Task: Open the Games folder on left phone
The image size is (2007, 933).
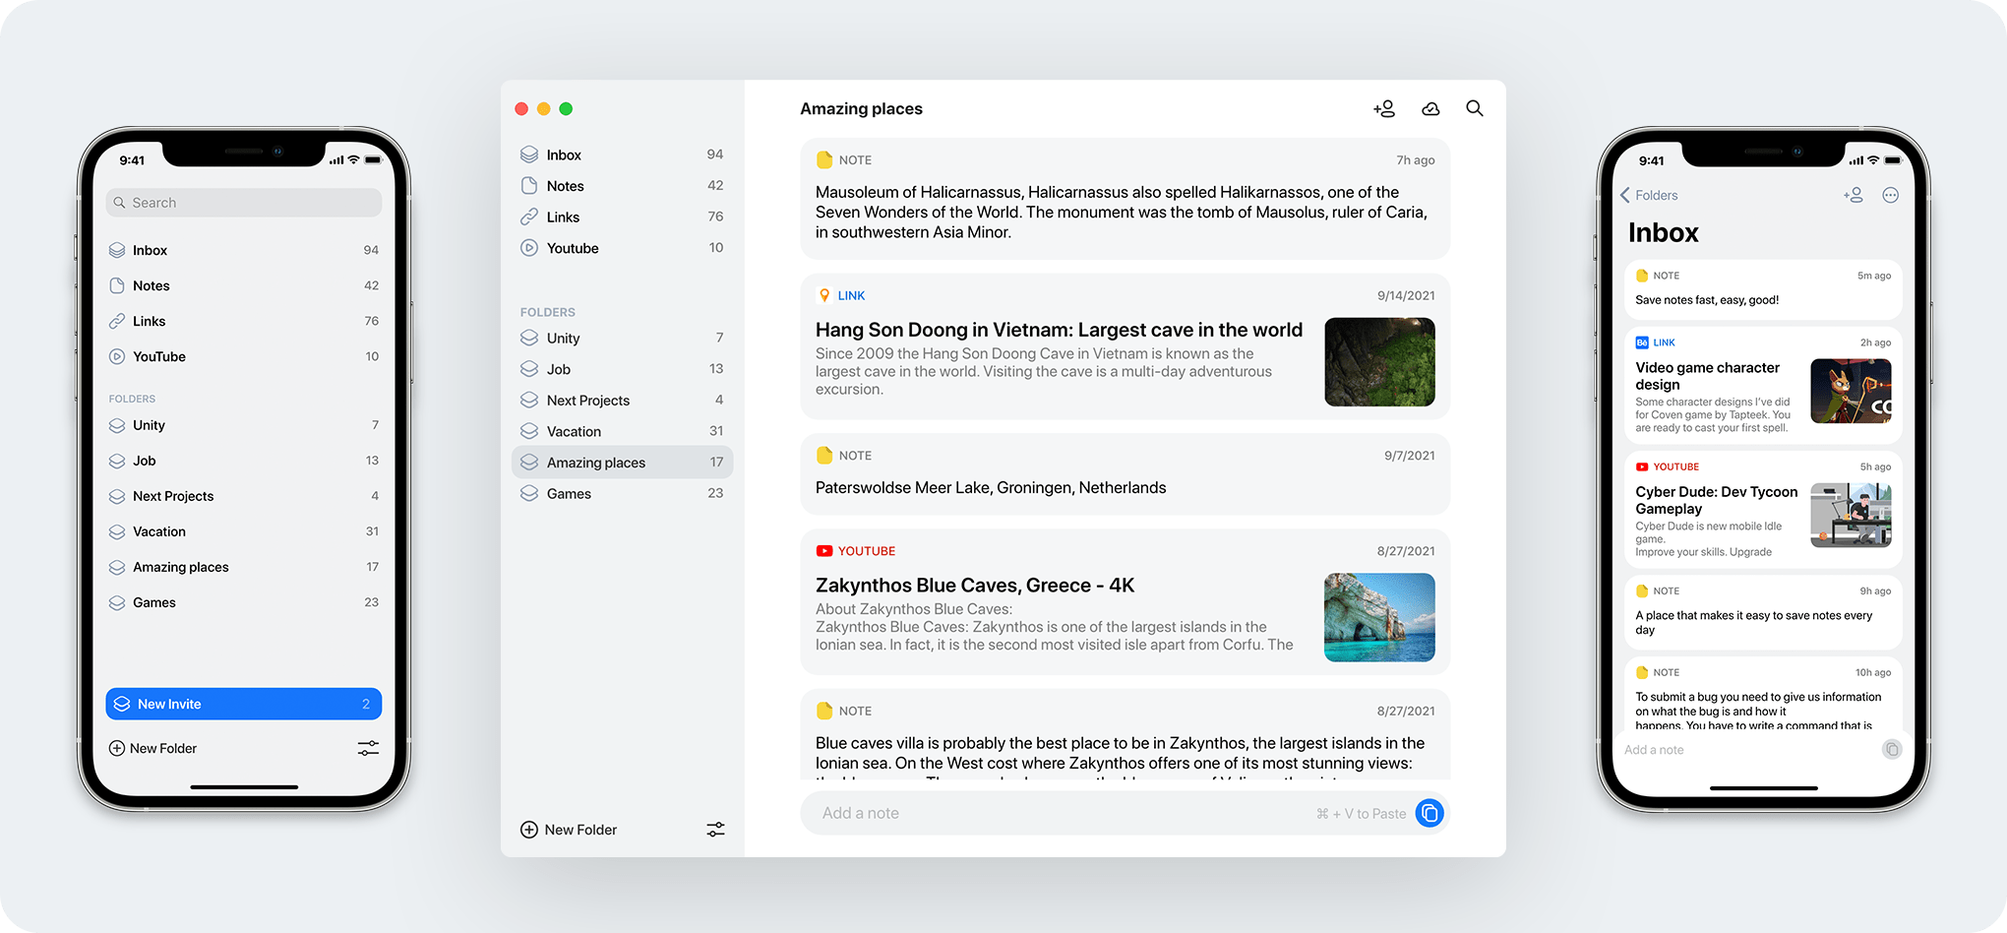Action: (x=154, y=602)
